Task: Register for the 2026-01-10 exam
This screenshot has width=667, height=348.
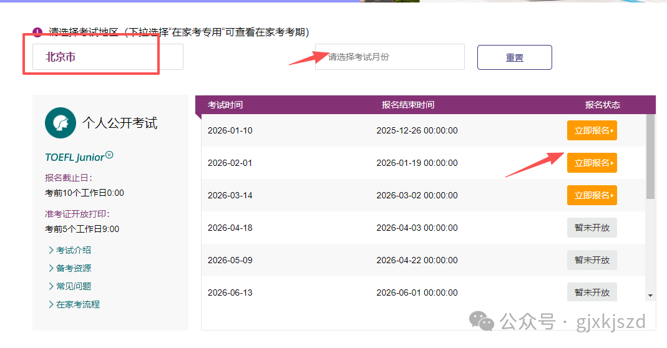Action: point(592,130)
